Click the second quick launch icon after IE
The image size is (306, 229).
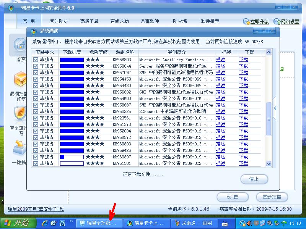click(54, 223)
